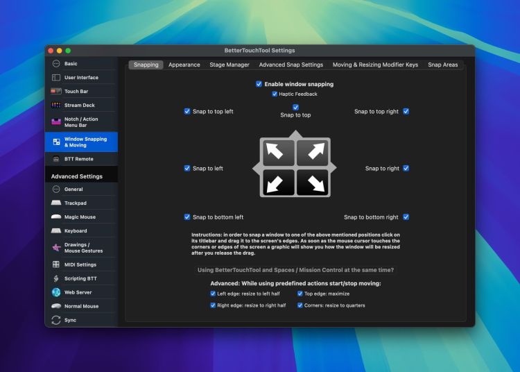The width and height of the screenshot is (520, 372).
Task: Switch to the Appearance tab
Action: [x=184, y=65]
